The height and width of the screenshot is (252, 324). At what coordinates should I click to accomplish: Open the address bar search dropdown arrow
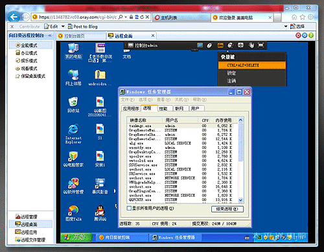tap(126, 17)
